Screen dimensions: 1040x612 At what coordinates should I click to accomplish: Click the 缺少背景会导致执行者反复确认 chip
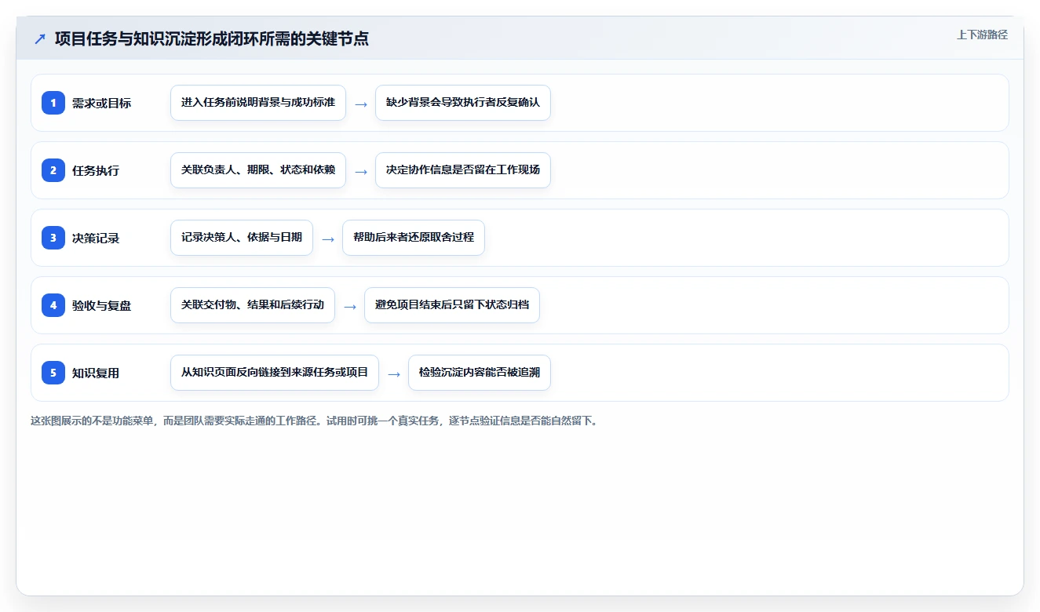point(463,103)
